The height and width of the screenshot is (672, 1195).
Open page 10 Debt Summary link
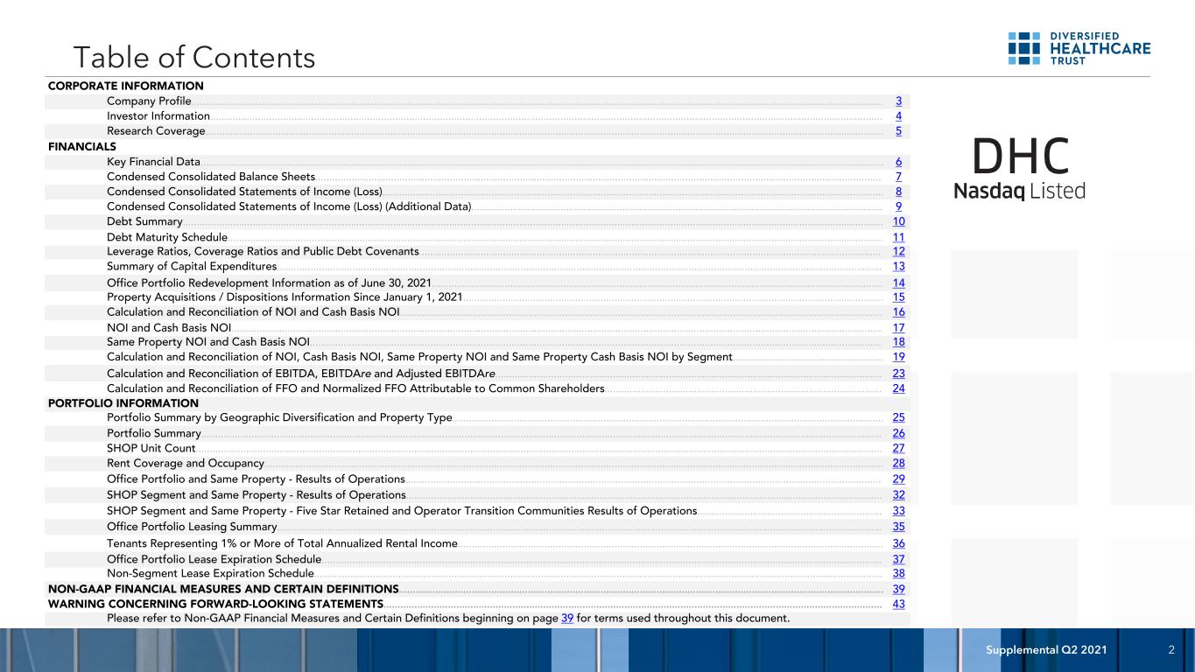[x=899, y=221]
